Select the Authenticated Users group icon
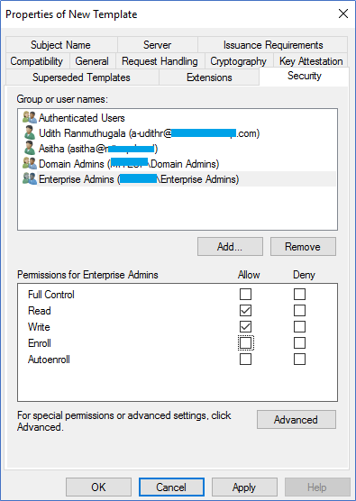 pos(30,118)
